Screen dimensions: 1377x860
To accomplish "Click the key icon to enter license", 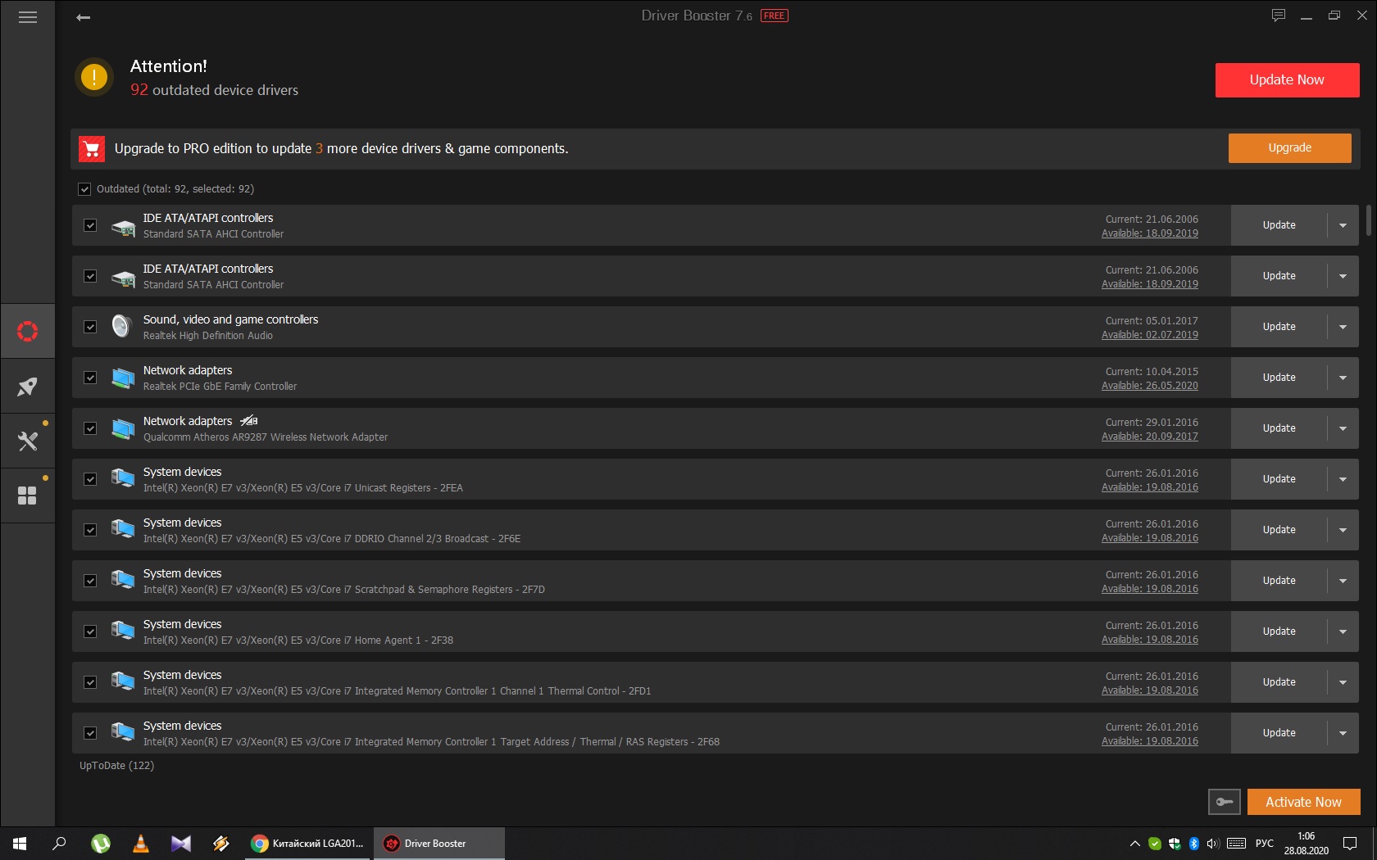I will (x=1225, y=802).
